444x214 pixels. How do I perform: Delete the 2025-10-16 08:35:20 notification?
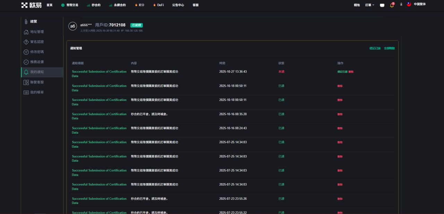340,114
